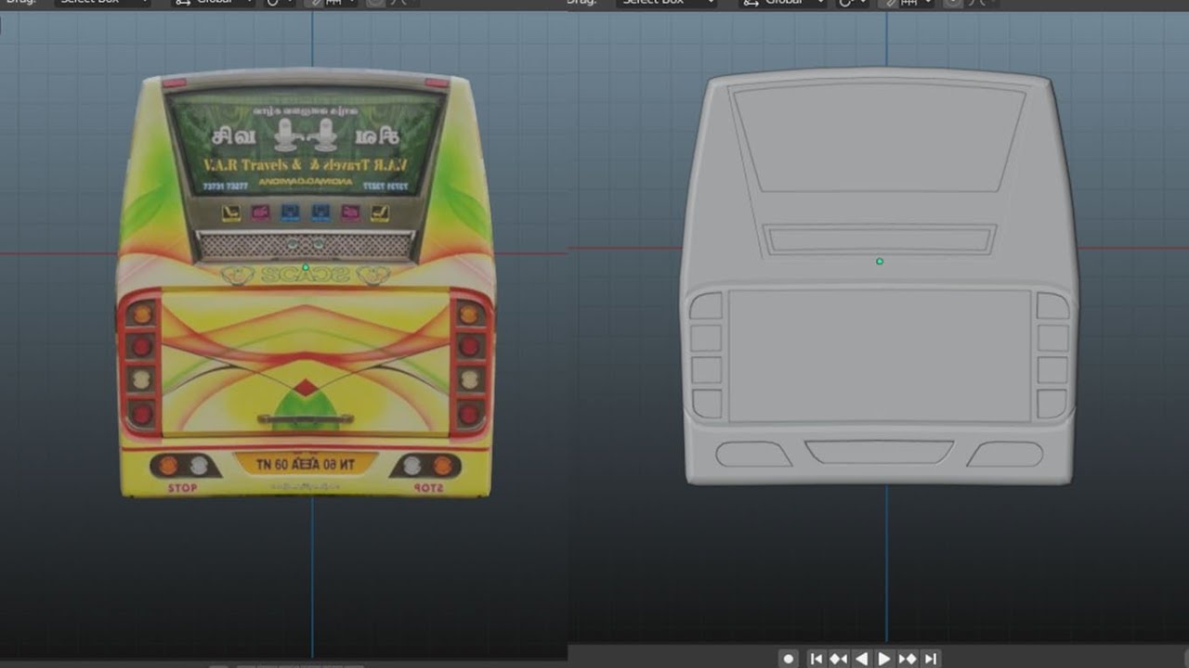Screen dimensions: 1189x668
Task: Open pivot point menu in left viewport
Action: 278,3
